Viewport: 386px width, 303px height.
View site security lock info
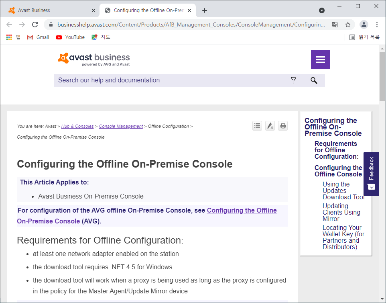(x=51, y=25)
